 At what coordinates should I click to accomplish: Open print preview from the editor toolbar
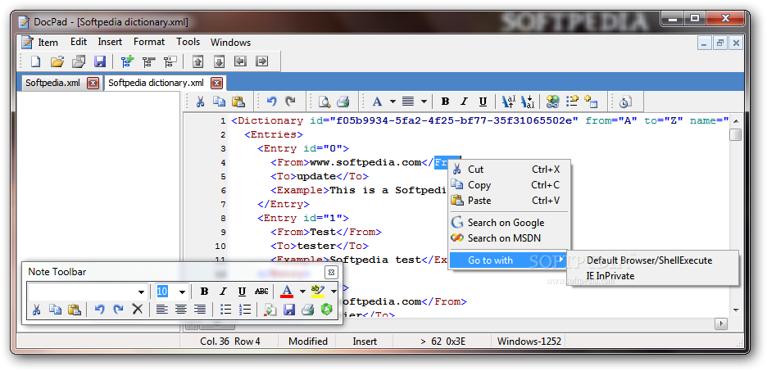324,102
